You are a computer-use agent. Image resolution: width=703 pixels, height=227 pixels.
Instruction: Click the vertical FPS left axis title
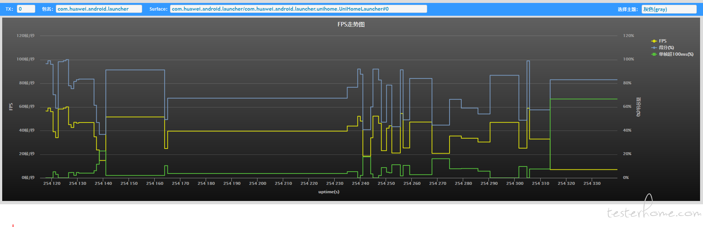(11, 107)
